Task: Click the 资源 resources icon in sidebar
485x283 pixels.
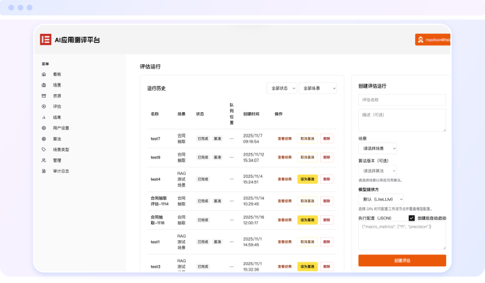Action: 44,95
